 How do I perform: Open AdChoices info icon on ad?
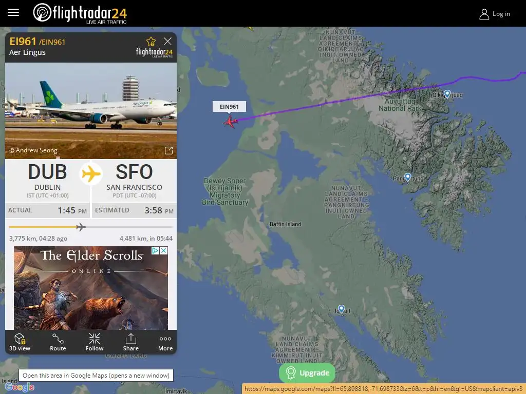click(156, 250)
